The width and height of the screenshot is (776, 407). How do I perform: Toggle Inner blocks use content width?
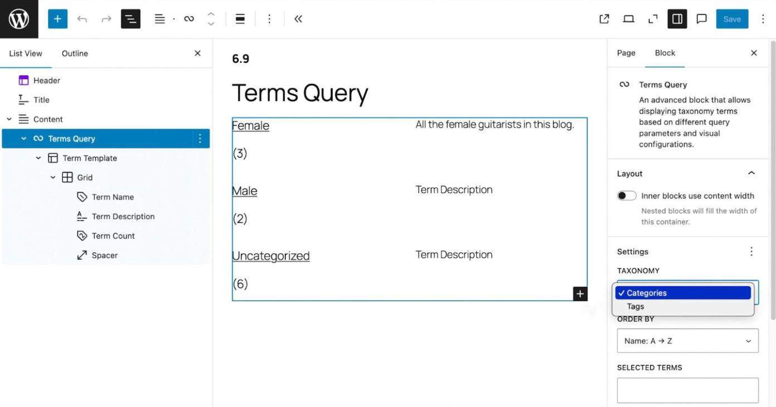pos(627,196)
